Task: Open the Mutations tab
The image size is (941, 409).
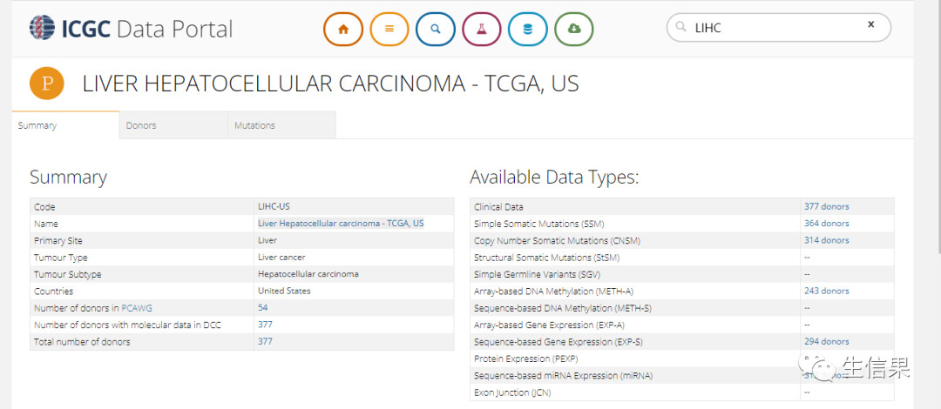Action: [254, 125]
